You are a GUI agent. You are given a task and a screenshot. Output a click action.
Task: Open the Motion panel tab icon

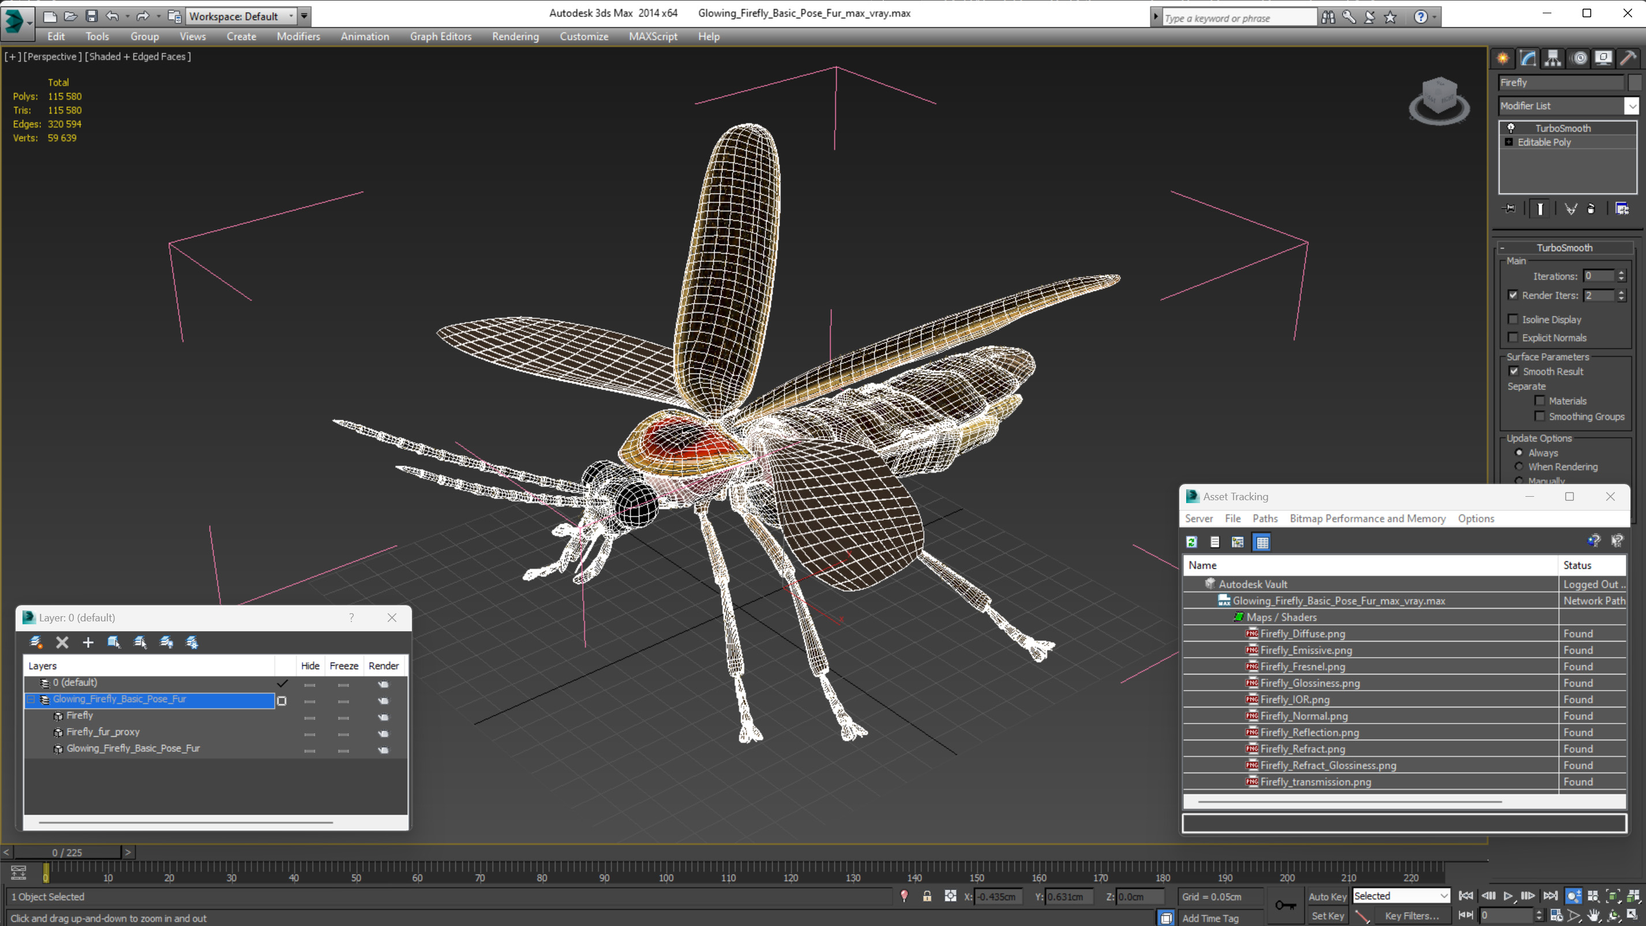[1579, 58]
